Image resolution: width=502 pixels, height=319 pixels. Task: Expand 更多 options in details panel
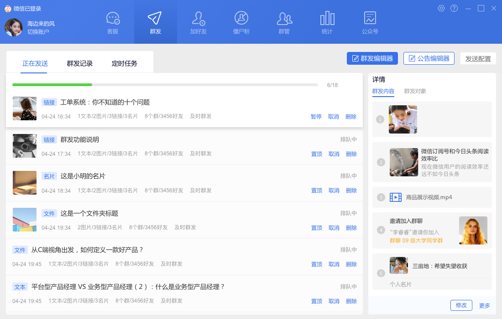pyautogui.click(x=485, y=305)
